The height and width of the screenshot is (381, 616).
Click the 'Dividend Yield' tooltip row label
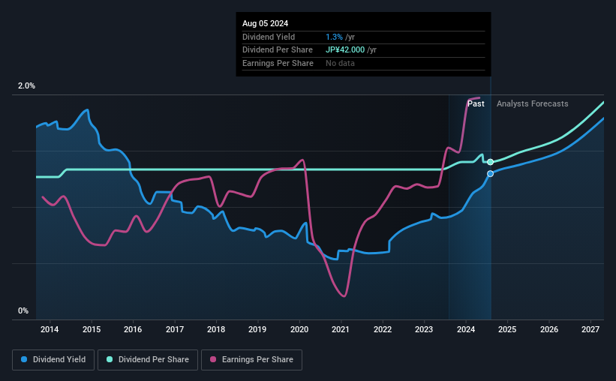[269, 37]
